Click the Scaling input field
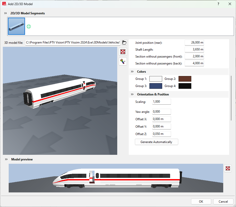This screenshot has height=207, width=236. (x=162, y=102)
